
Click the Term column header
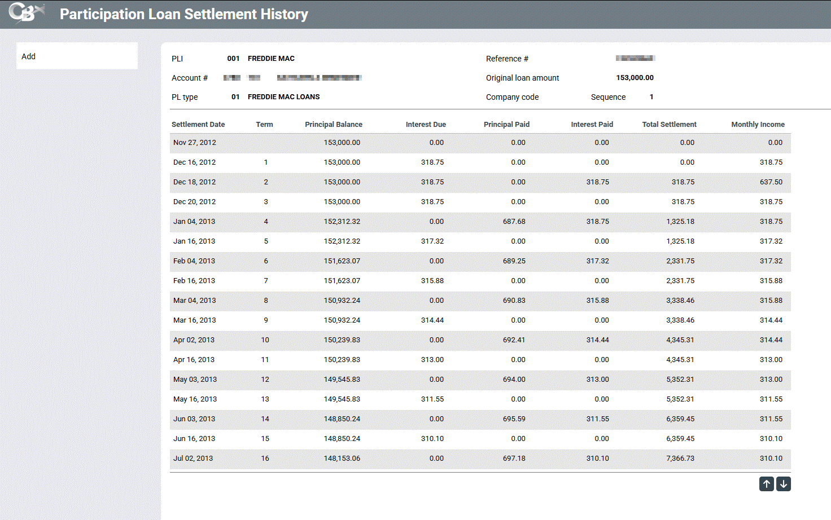(264, 125)
